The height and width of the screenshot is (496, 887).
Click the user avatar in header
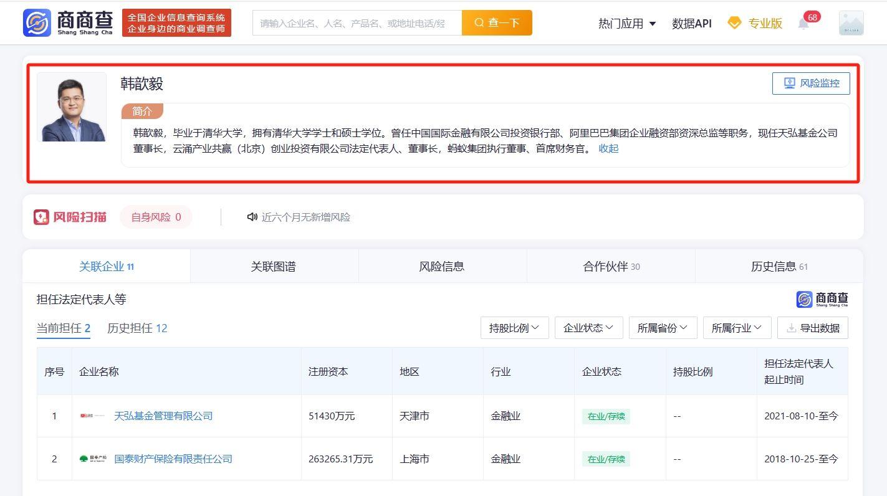[851, 23]
